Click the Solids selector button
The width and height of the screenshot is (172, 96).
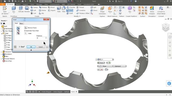26,33
